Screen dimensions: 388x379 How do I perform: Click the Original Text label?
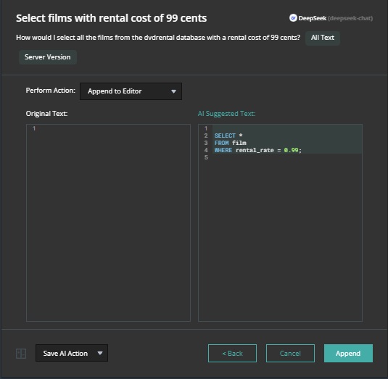pos(46,114)
